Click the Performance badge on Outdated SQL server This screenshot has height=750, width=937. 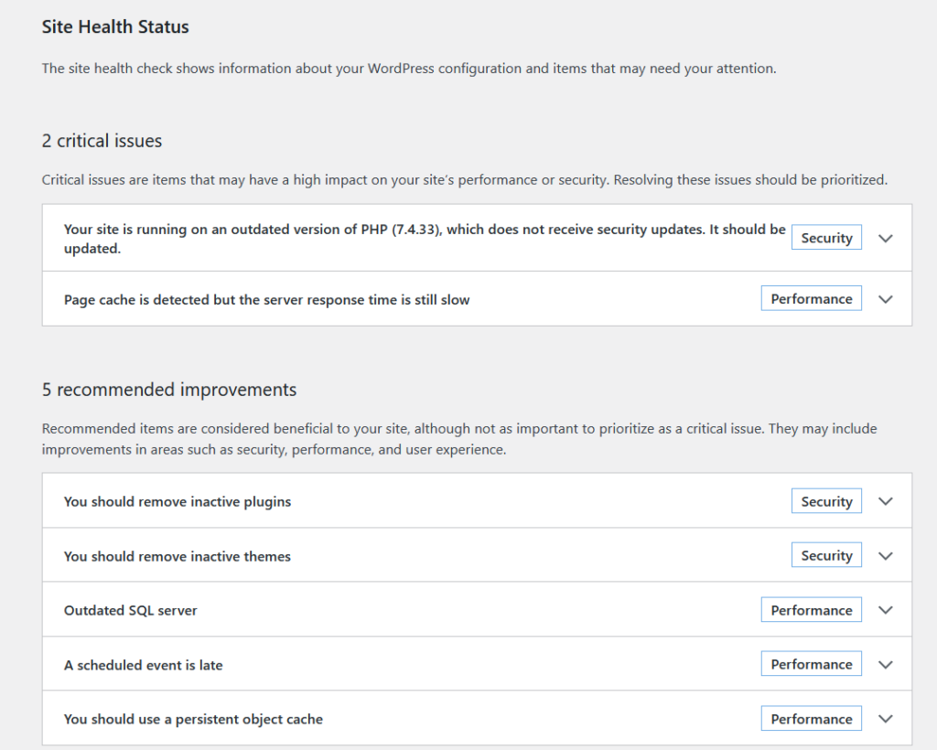click(811, 609)
